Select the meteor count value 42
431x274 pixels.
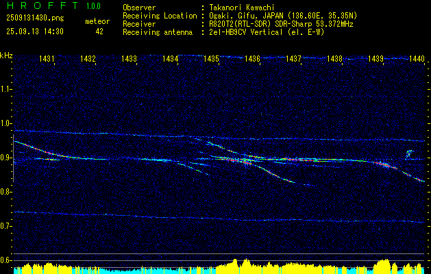click(x=99, y=32)
